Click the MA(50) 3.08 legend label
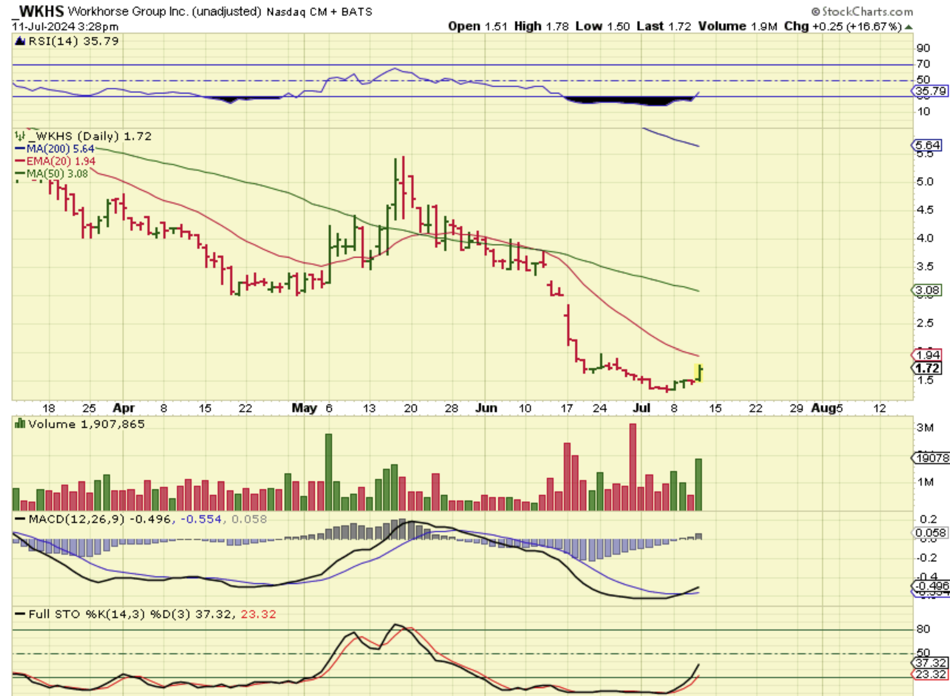 pyautogui.click(x=57, y=174)
